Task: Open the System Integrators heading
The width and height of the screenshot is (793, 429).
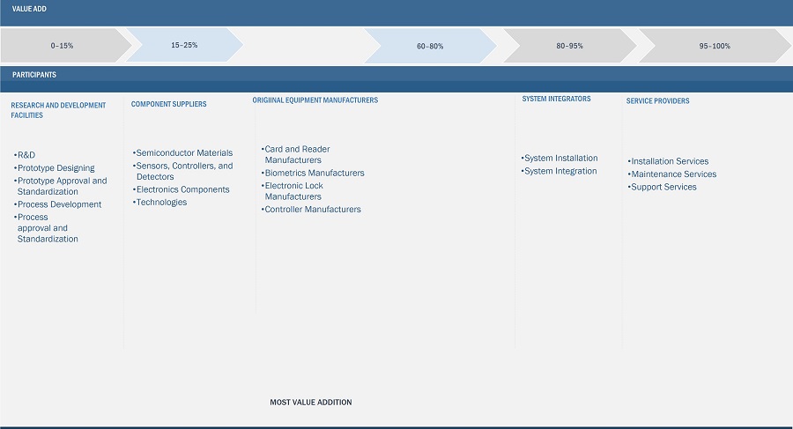Action: click(x=556, y=100)
